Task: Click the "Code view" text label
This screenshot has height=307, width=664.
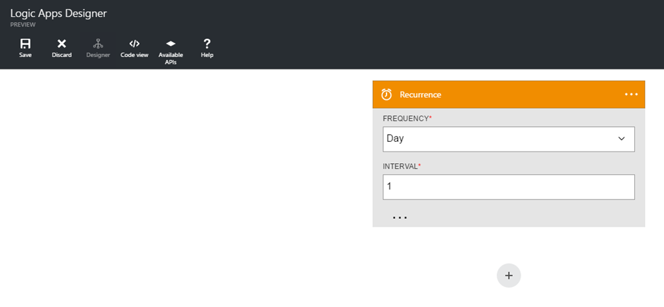Action: [x=134, y=55]
